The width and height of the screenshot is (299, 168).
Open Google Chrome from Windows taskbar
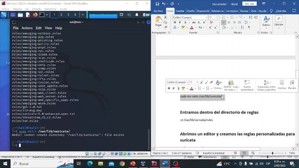pyautogui.click(x=122, y=164)
